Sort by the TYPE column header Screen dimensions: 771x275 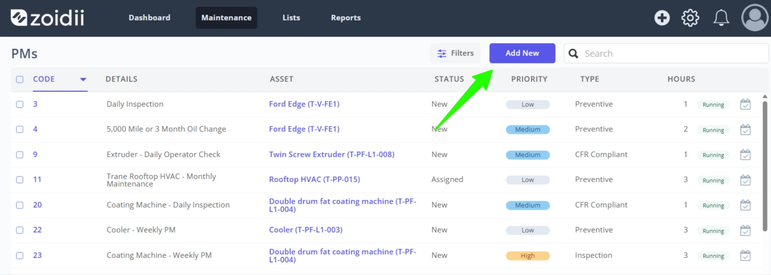click(x=590, y=79)
